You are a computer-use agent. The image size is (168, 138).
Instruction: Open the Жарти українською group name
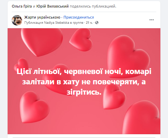42,17
